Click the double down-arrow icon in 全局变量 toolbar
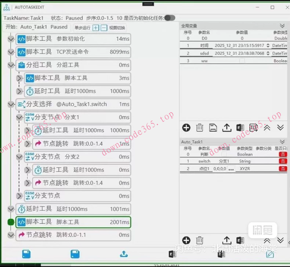290x267 pixels. 280,128
